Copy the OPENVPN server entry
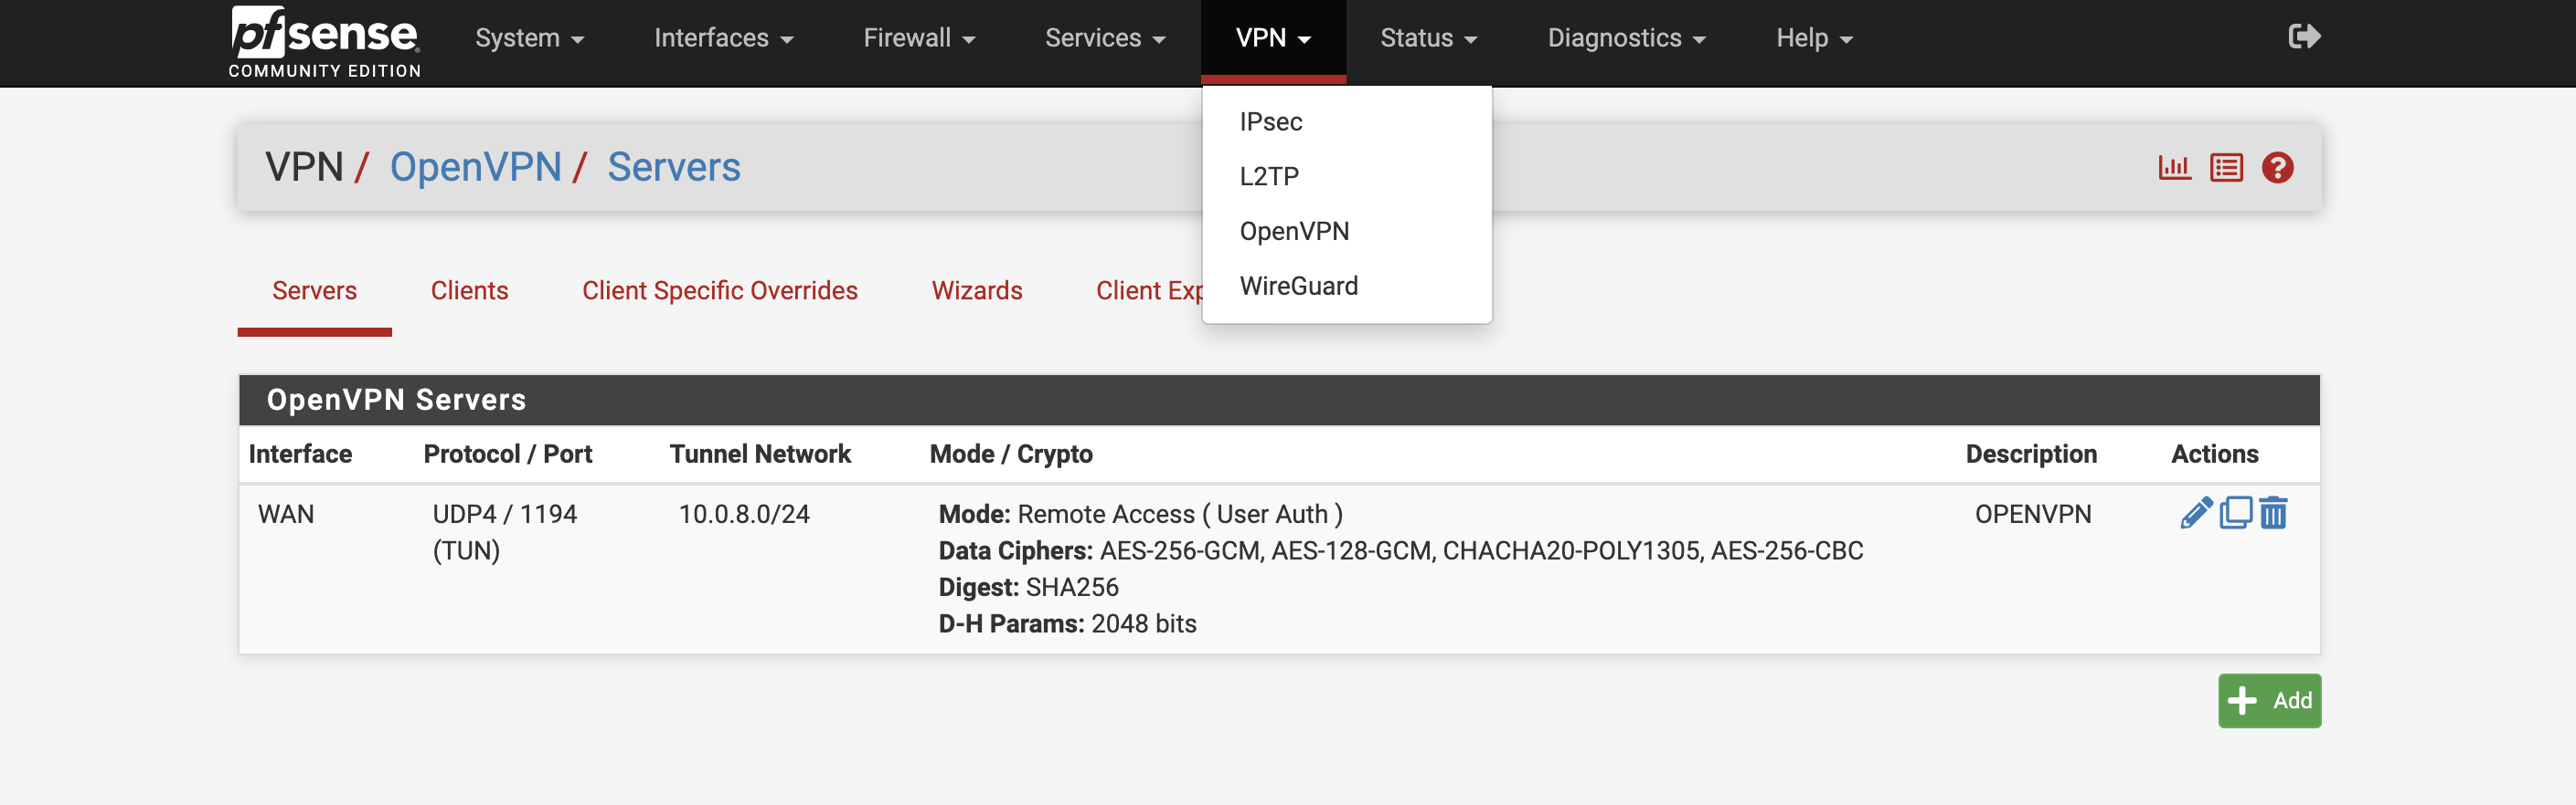Viewport: 2576px width, 805px height. tap(2235, 513)
